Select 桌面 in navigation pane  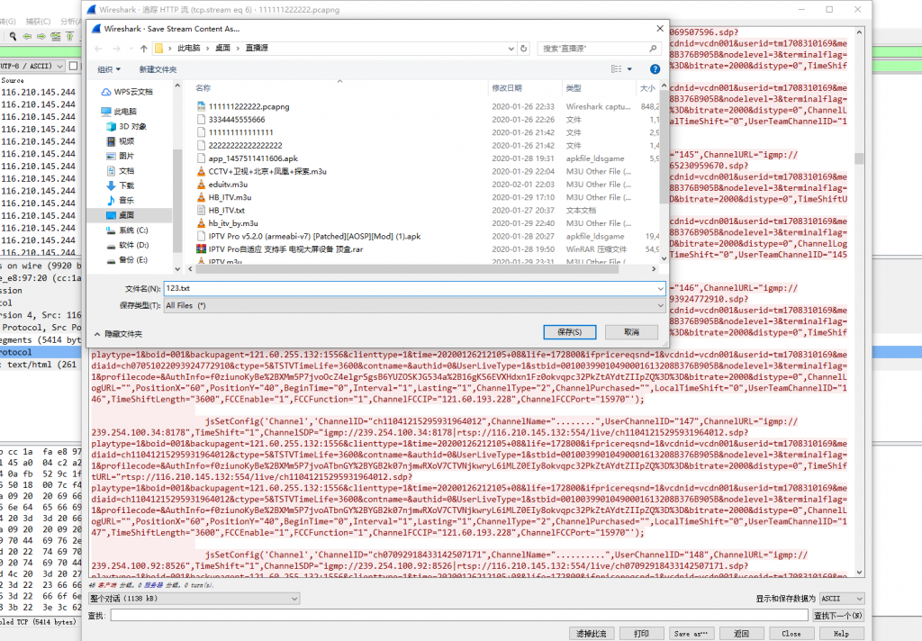(x=121, y=215)
